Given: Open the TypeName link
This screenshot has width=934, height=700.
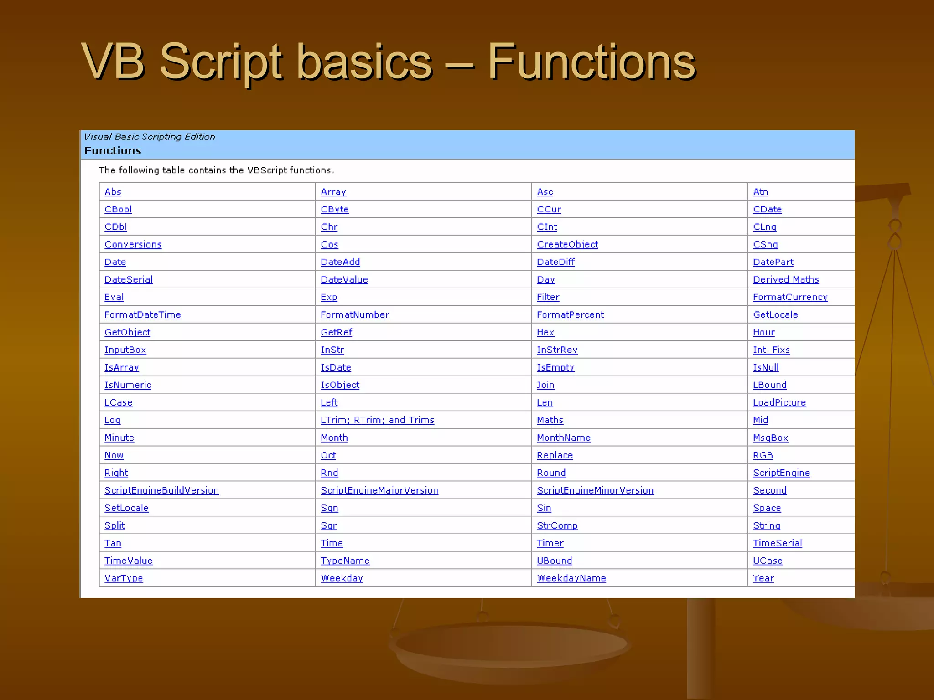Looking at the screenshot, I should point(345,560).
